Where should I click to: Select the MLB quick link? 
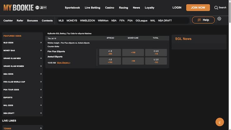pos(61,21)
